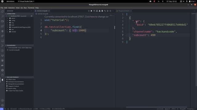197x110 pixels.
Task: Open the File menu
Action: coord(2,8)
